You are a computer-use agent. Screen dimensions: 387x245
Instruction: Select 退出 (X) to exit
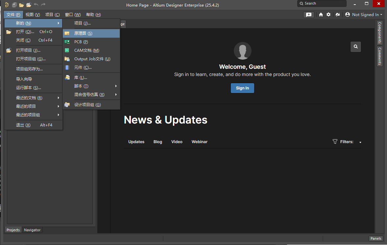tap(33, 125)
